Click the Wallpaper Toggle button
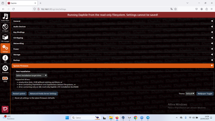Image resolution: width=215 pixels, height=121 pixels. coord(205,94)
